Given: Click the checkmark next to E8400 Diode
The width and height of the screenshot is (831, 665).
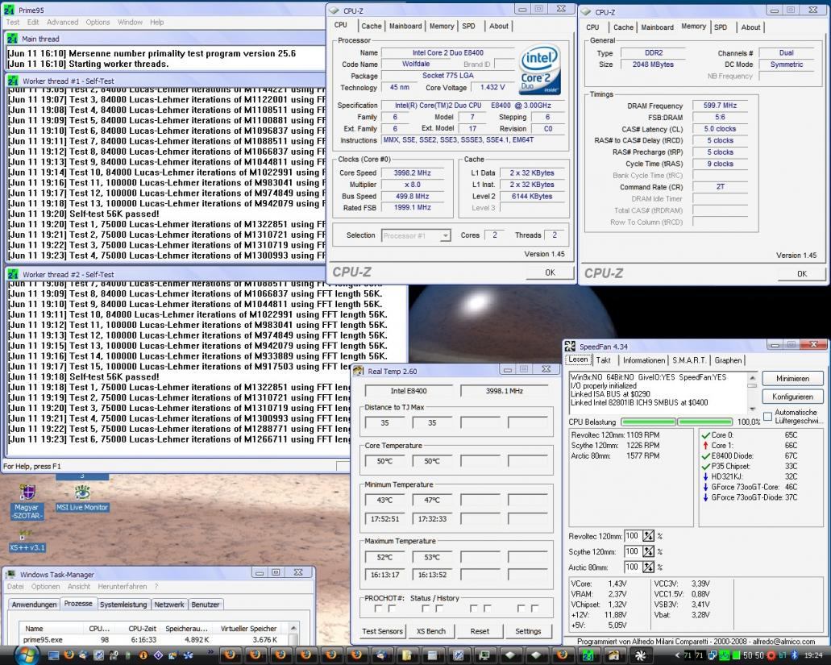Looking at the screenshot, I should coord(705,456).
